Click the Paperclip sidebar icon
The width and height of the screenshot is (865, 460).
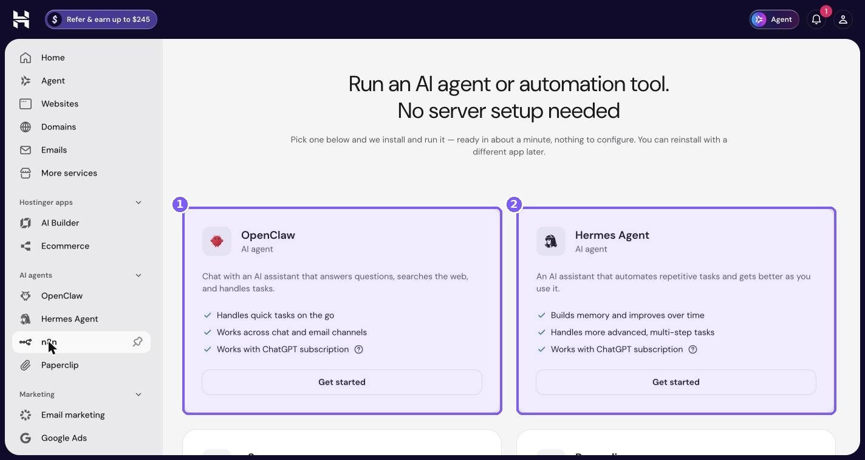[x=26, y=365]
